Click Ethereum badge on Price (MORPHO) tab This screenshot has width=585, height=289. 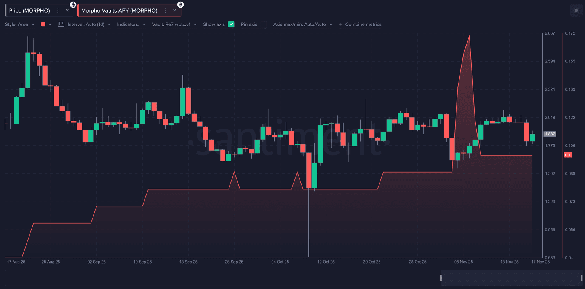(x=73, y=5)
